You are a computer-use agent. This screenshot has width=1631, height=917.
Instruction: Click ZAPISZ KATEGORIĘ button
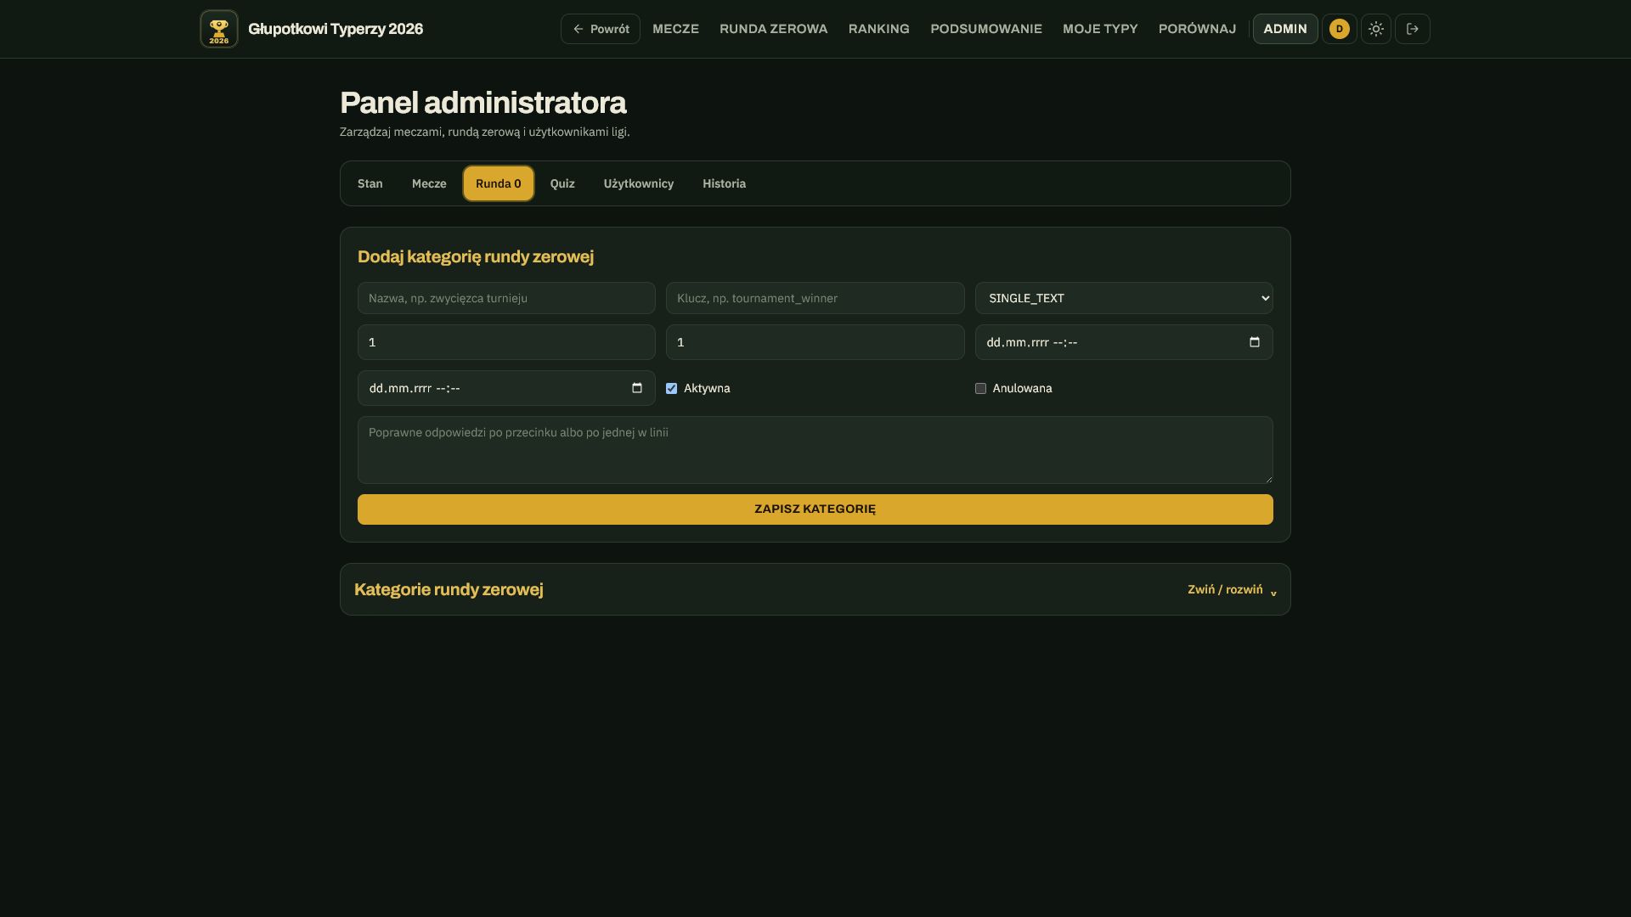click(815, 509)
